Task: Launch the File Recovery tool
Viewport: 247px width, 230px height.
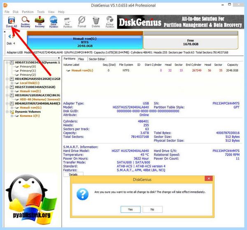Action: point(40,22)
